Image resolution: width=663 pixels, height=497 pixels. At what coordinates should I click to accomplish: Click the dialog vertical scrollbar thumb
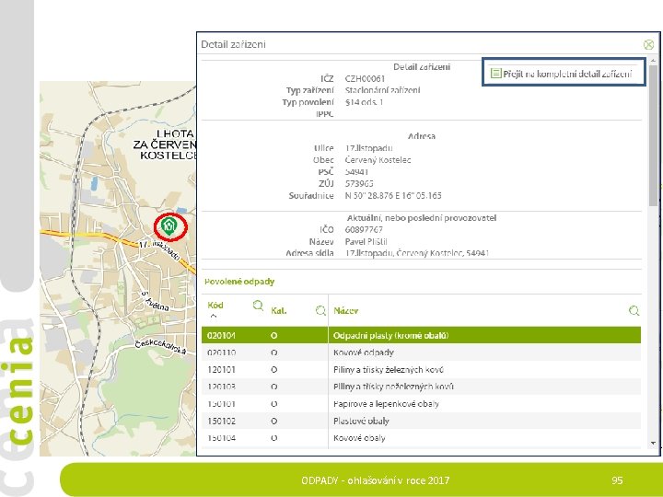[x=653, y=135]
